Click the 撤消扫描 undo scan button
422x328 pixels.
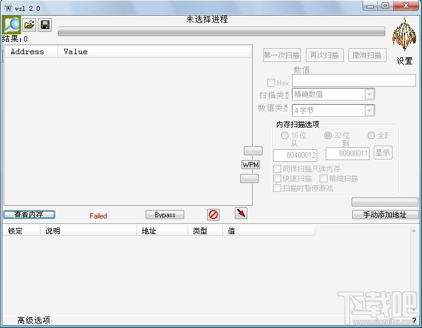(367, 55)
